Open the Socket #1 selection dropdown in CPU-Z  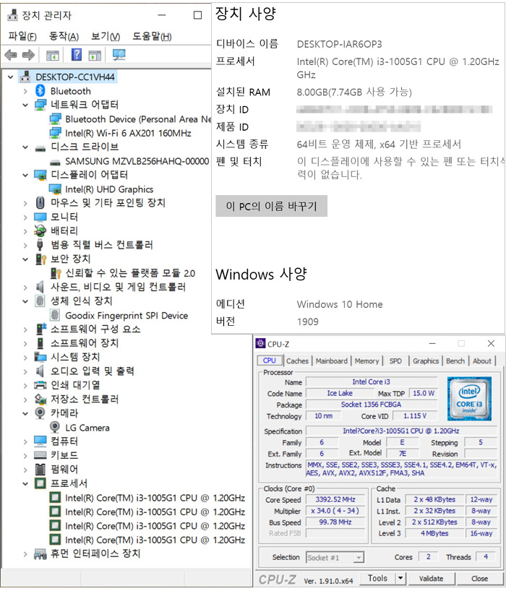pos(359,557)
